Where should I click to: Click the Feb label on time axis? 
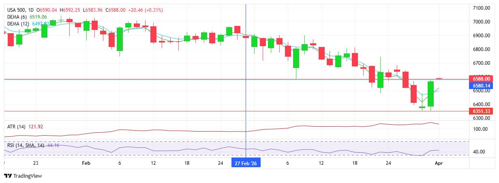point(86,163)
